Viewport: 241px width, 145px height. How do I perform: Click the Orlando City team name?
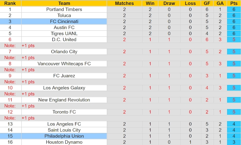(x=64, y=52)
